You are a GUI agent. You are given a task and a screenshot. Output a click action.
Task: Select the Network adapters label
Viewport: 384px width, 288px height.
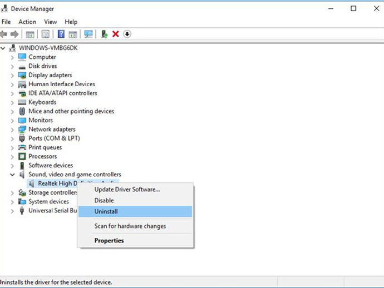pos(52,129)
